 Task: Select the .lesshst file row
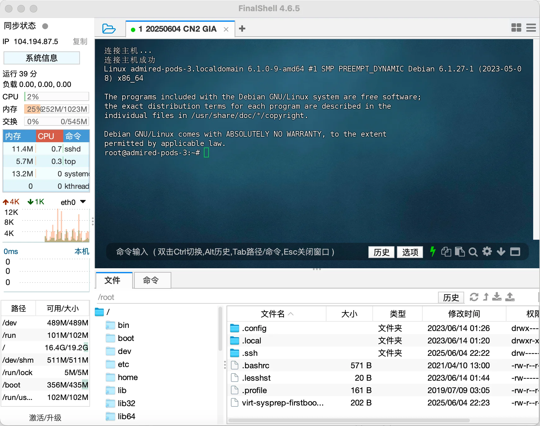pyautogui.click(x=383, y=378)
